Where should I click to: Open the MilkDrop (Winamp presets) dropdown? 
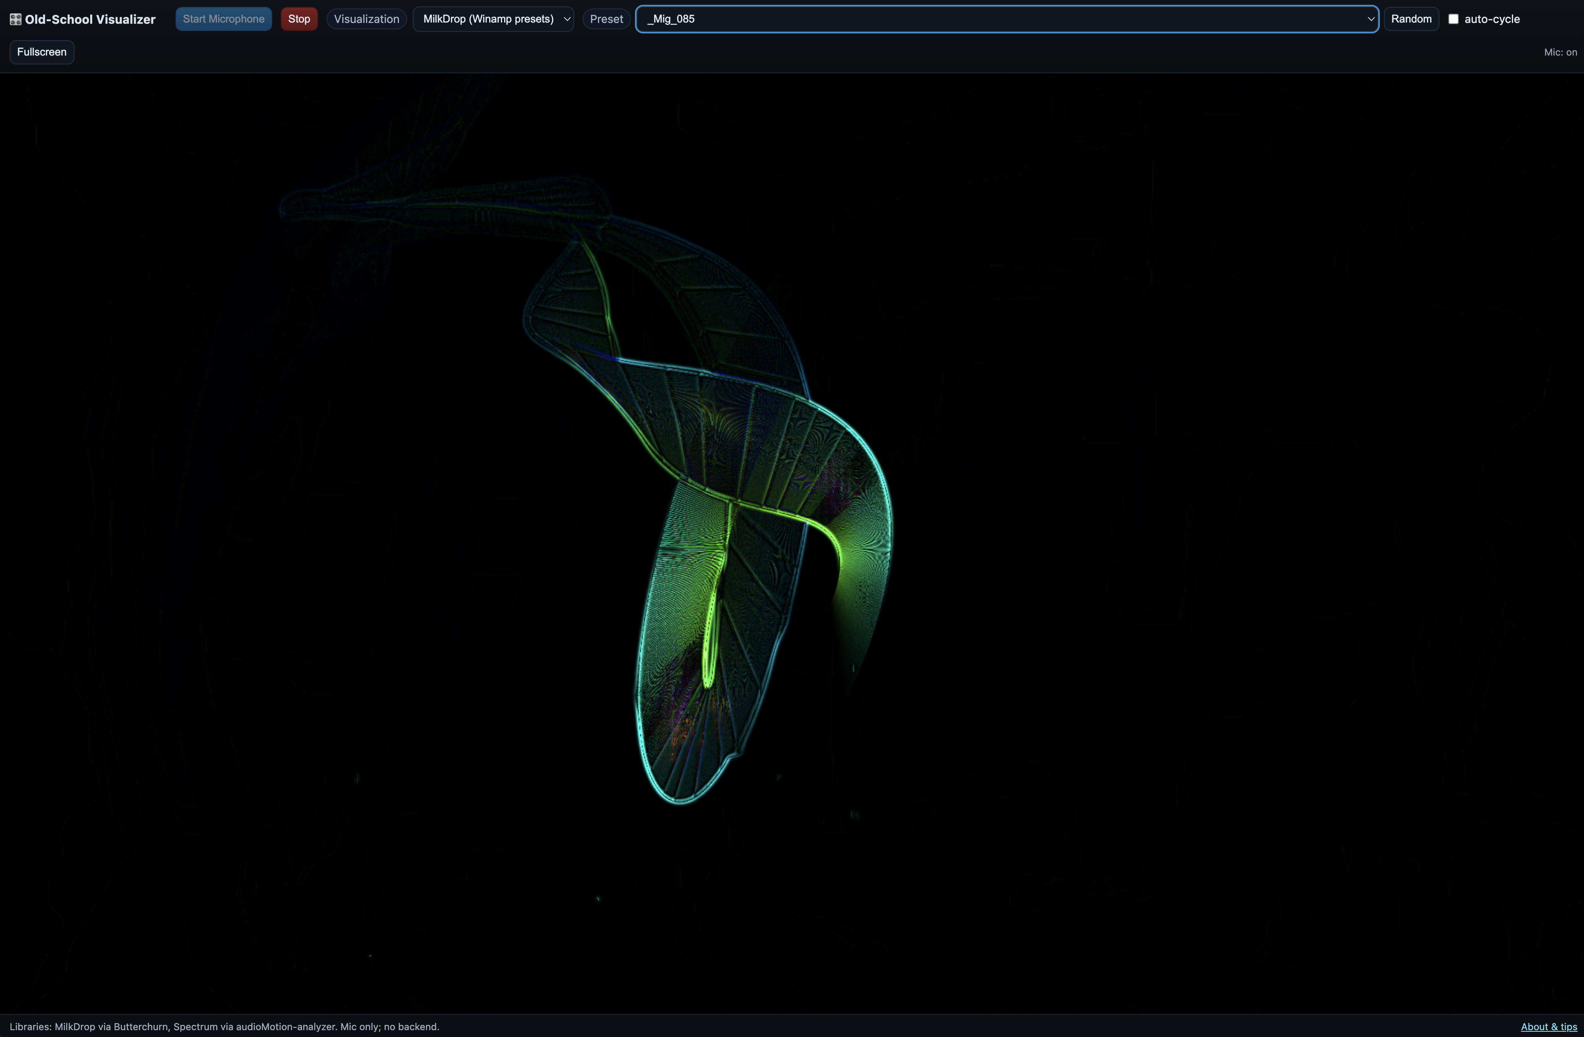pos(488,19)
